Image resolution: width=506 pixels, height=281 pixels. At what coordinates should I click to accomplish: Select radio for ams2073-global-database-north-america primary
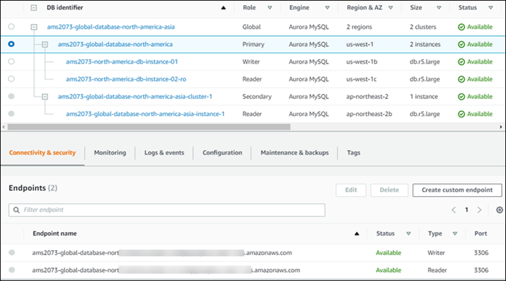click(x=11, y=44)
